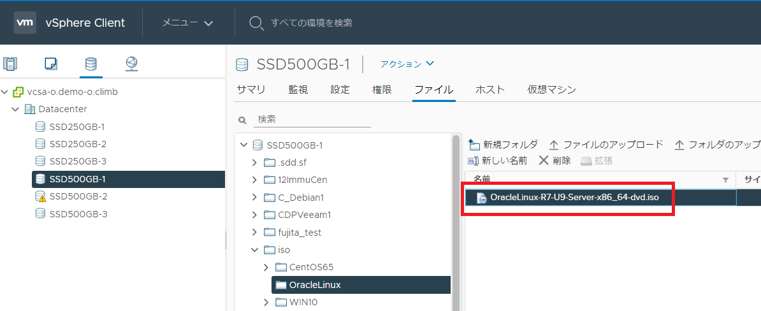Viewport: 761px width, 311px height.
Task: Click the ファイルのアップロード upload arrow icon
Action: pos(554,145)
